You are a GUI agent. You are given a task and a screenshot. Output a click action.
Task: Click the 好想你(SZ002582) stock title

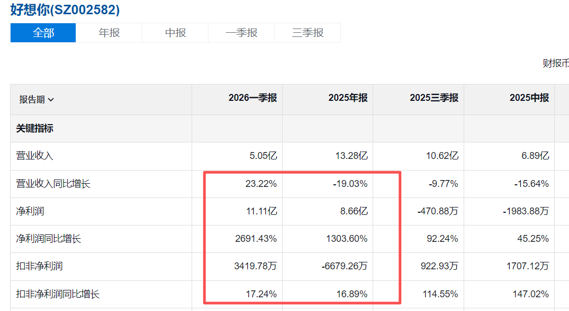coord(65,10)
